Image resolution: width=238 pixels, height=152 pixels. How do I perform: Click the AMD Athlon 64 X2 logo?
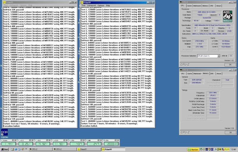click(x=228, y=16)
